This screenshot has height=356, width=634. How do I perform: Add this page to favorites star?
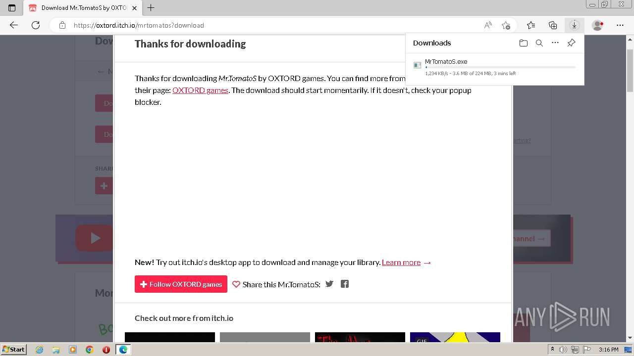point(506,25)
